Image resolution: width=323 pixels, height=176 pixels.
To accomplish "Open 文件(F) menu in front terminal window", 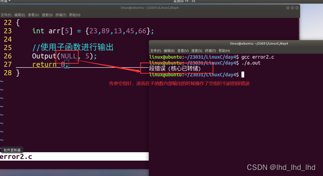I will (x=155, y=51).
